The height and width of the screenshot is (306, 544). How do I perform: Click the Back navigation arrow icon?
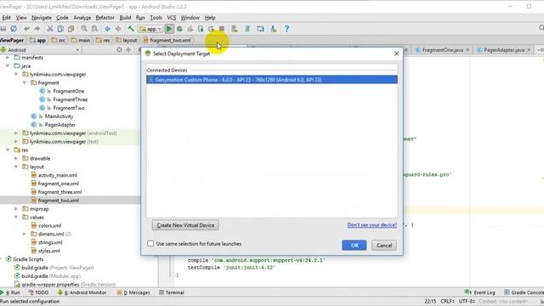click(108, 29)
